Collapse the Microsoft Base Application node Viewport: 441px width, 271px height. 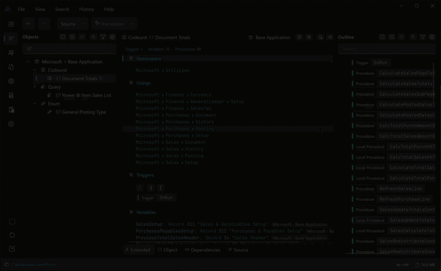pos(29,62)
